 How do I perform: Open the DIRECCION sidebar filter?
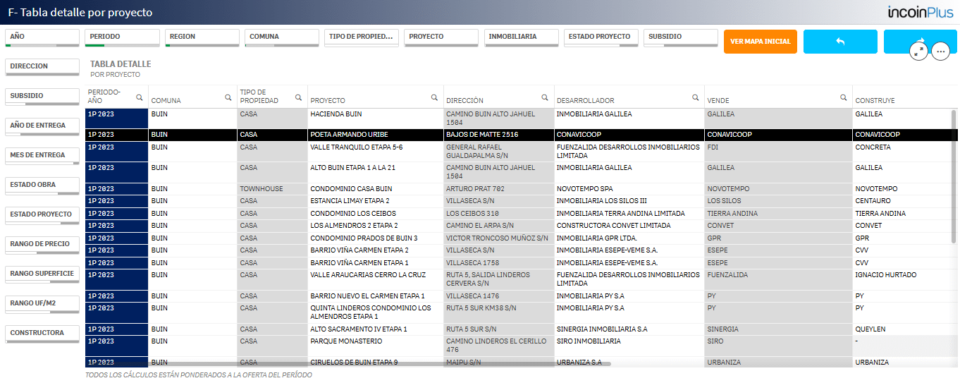[x=42, y=68]
